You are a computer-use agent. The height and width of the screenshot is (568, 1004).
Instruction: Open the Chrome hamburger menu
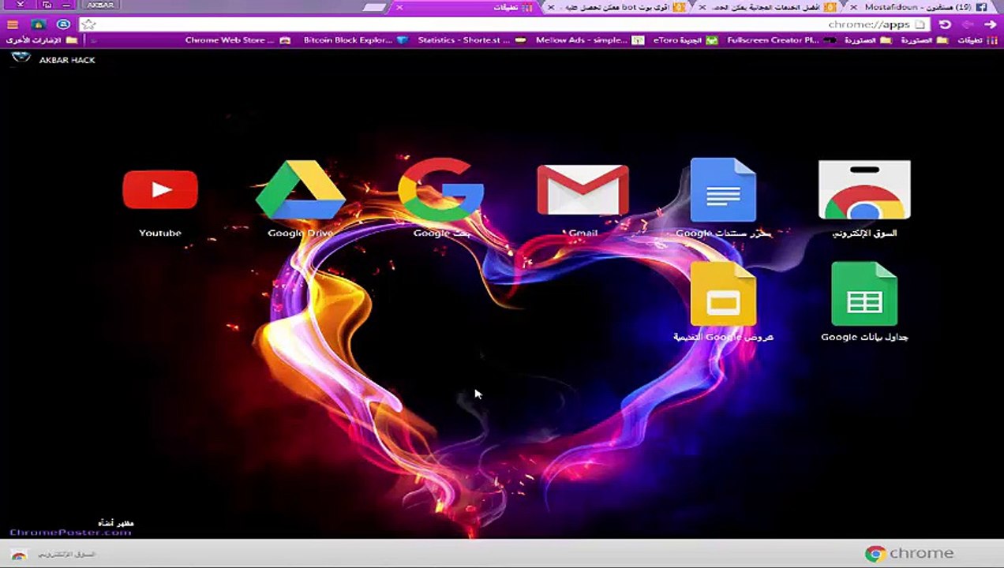point(12,24)
